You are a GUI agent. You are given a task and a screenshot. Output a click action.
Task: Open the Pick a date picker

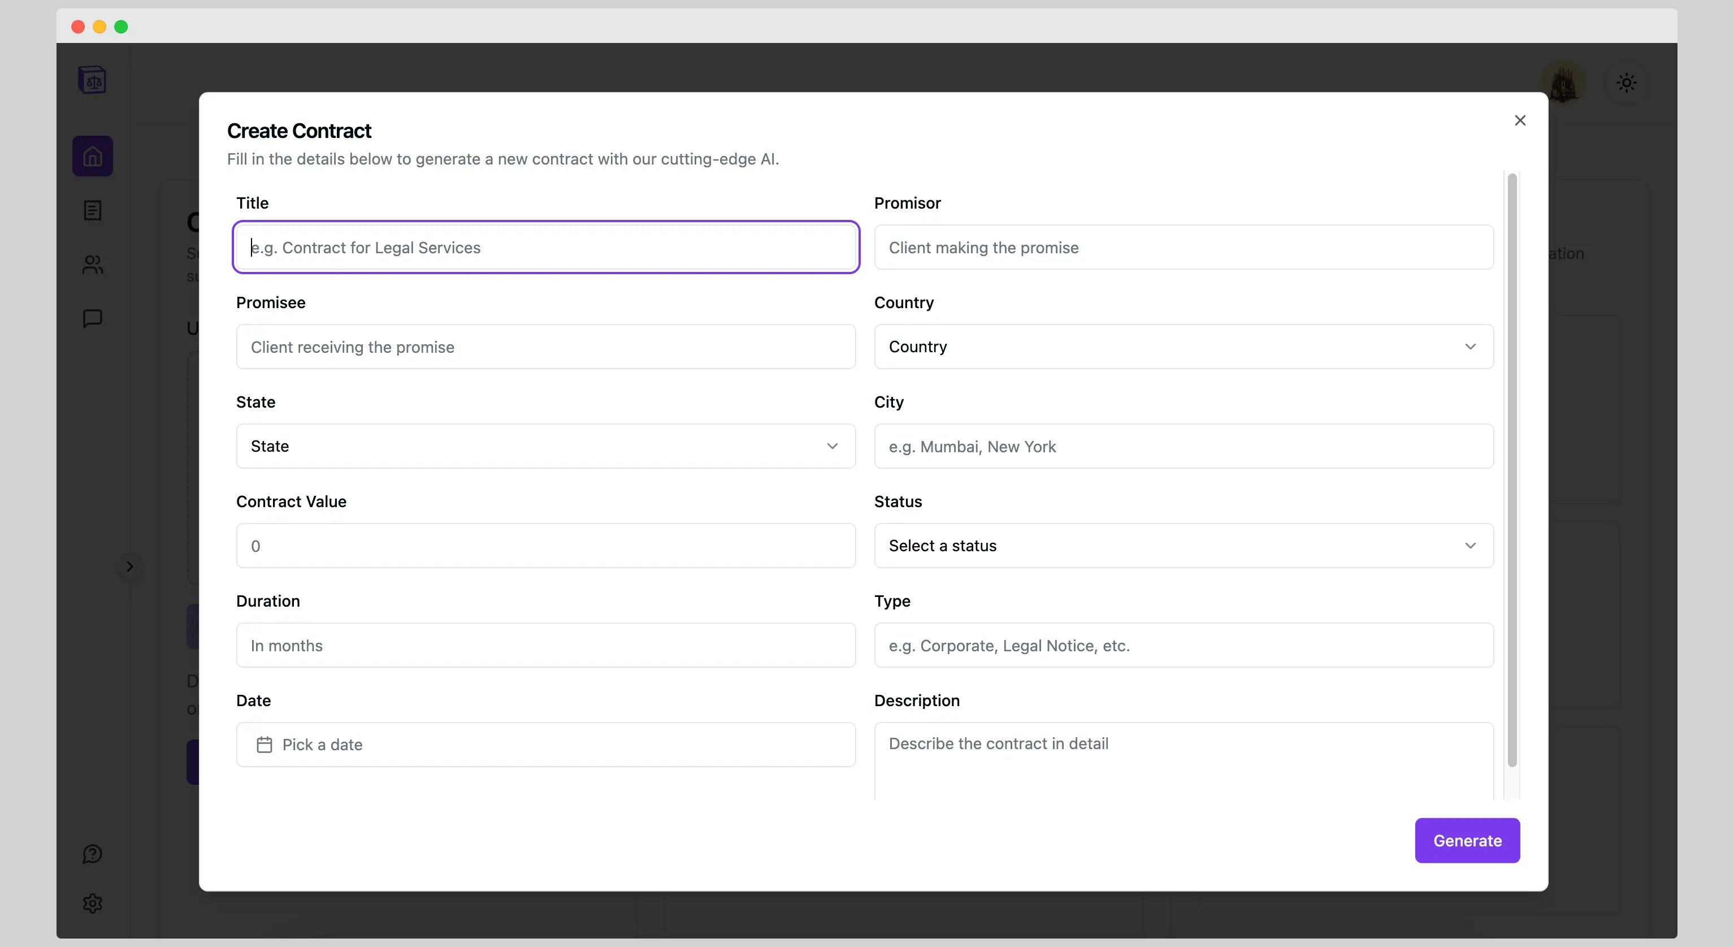[x=545, y=744]
